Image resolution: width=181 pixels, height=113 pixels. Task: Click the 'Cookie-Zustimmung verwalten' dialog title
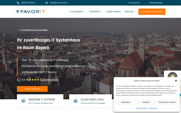tap(147, 81)
